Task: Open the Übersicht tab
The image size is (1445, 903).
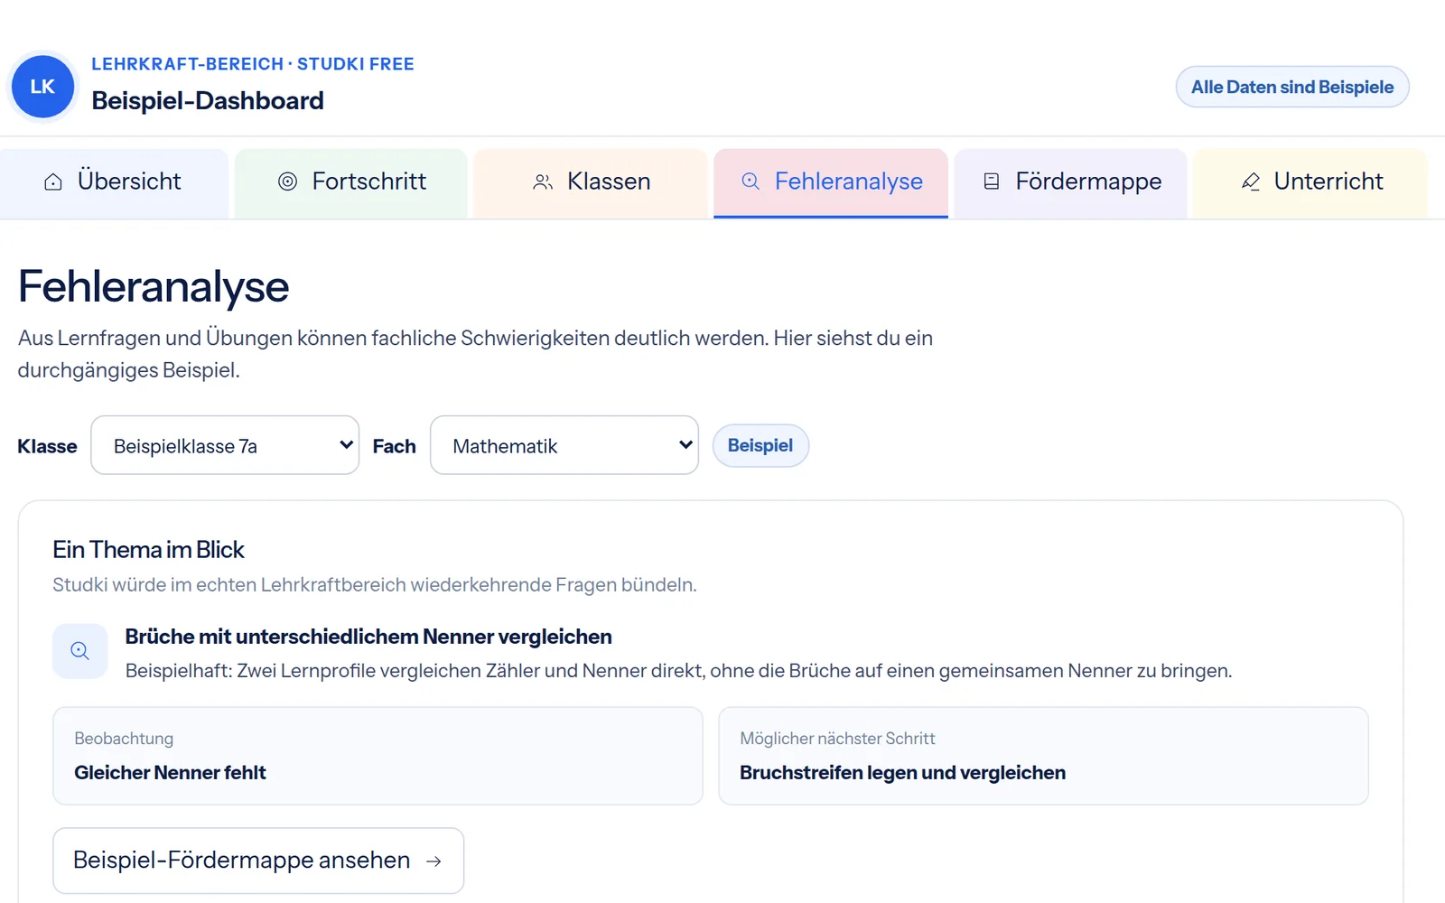Action: click(114, 183)
